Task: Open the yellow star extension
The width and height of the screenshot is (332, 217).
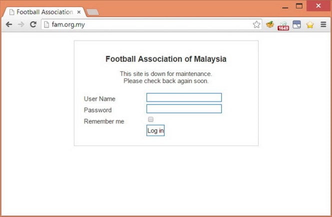Action: tap(310, 24)
